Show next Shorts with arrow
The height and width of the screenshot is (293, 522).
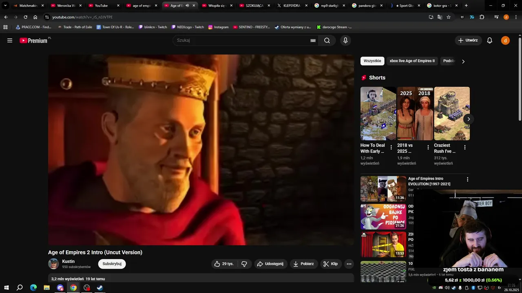[469, 119]
